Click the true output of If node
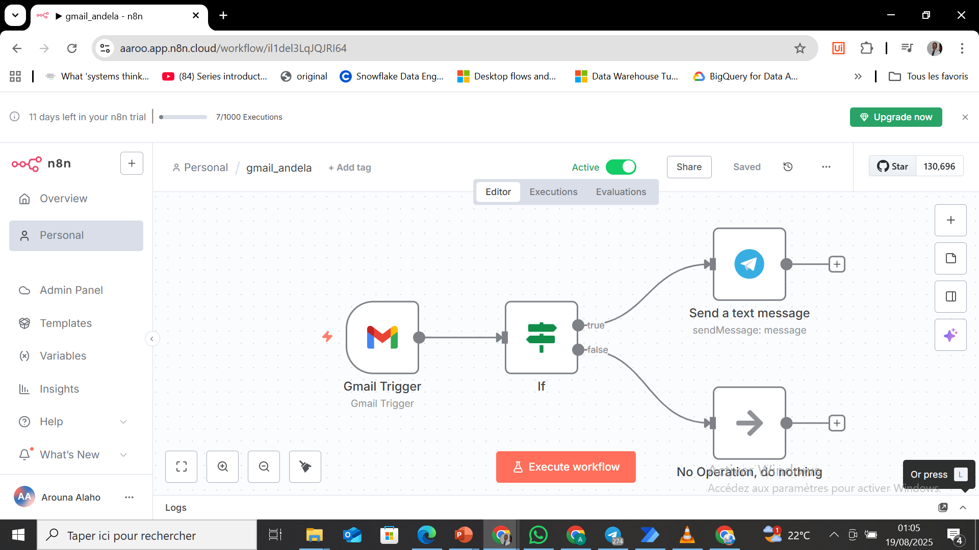The image size is (979, 550). (578, 325)
